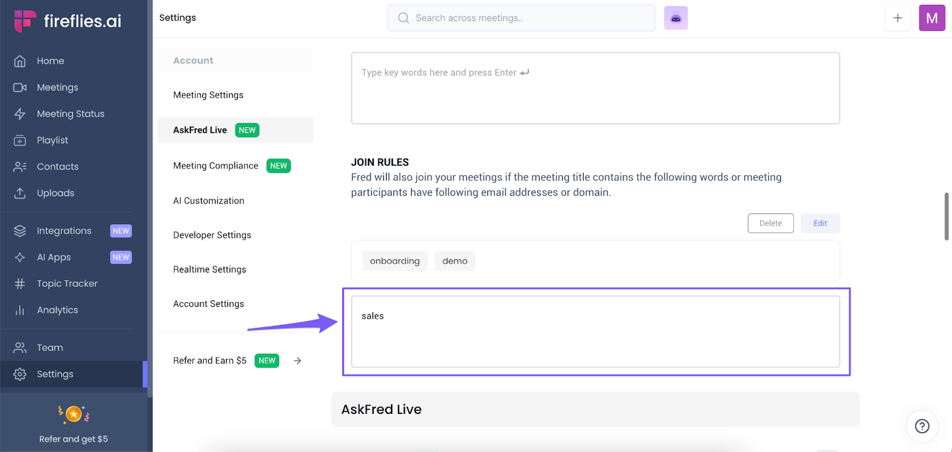This screenshot has width=952, height=452.
Task: Open Home via its house icon
Action: (20, 61)
